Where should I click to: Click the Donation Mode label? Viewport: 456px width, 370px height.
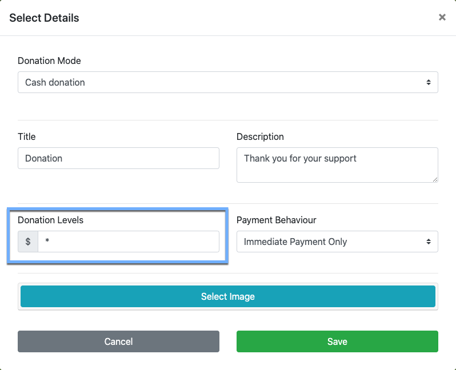tap(49, 61)
